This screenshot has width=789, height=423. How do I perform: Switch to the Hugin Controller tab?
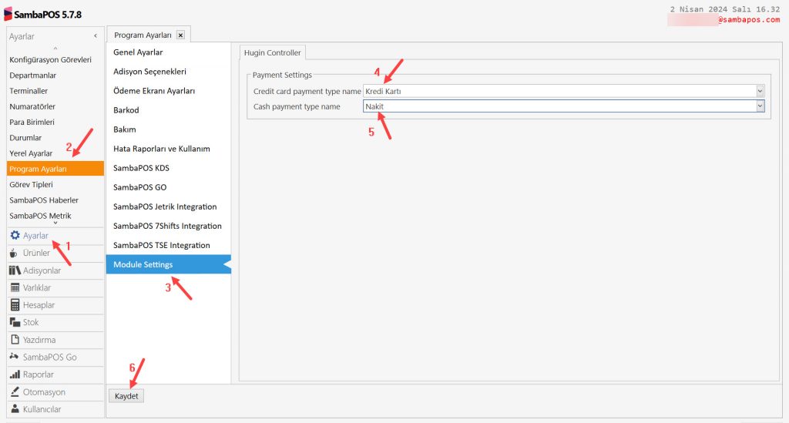coord(273,52)
